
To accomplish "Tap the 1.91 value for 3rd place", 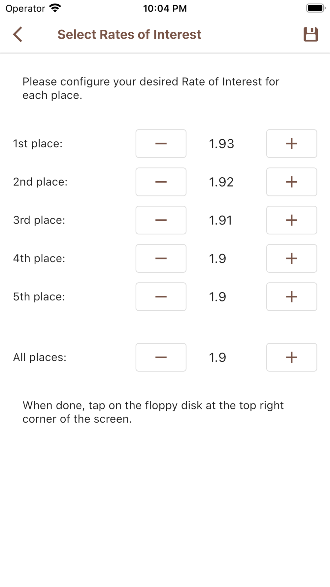I will coord(220,220).
